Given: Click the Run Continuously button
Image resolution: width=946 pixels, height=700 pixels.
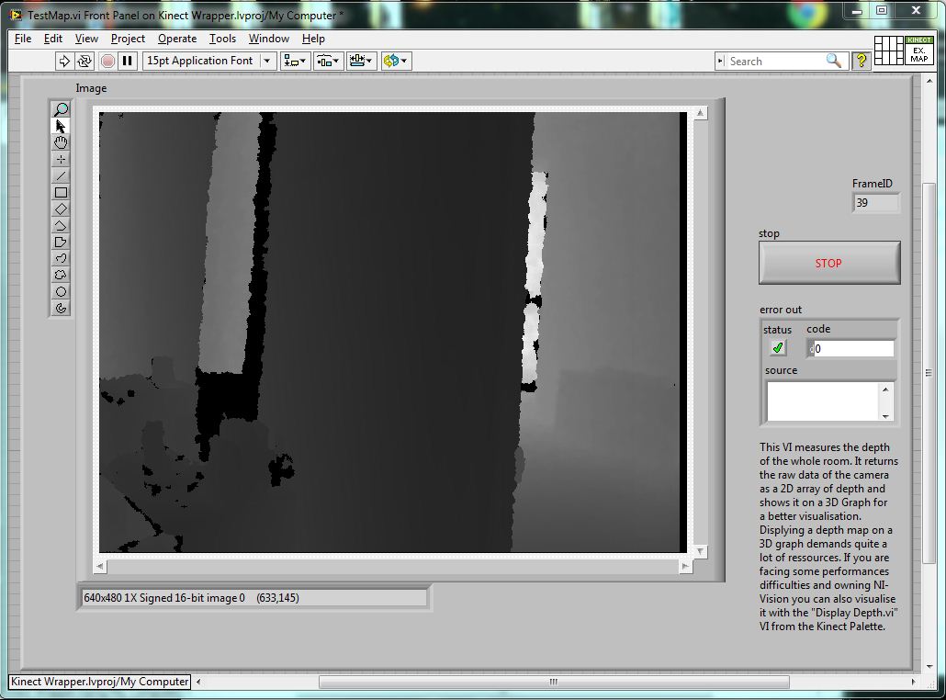Looking at the screenshot, I should [x=84, y=61].
